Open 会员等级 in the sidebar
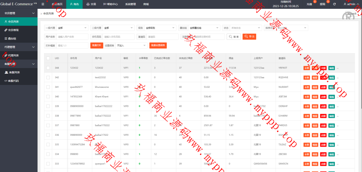Image resolution: width=362 pixels, height=172 pixels. [x=13, y=30]
